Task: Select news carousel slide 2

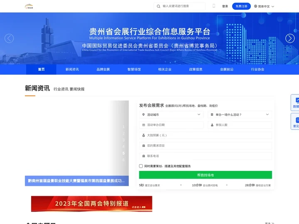Action: point(124,133)
